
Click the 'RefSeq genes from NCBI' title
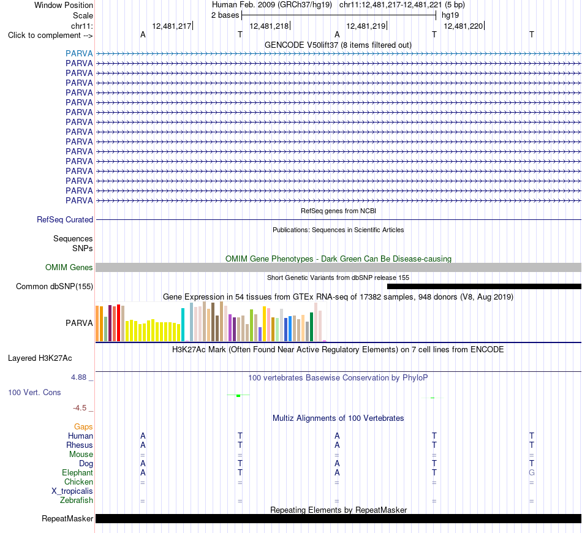click(338, 211)
